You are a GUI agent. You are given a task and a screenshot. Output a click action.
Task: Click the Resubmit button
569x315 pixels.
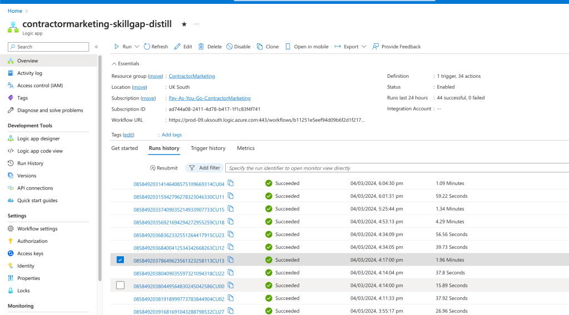pos(164,168)
